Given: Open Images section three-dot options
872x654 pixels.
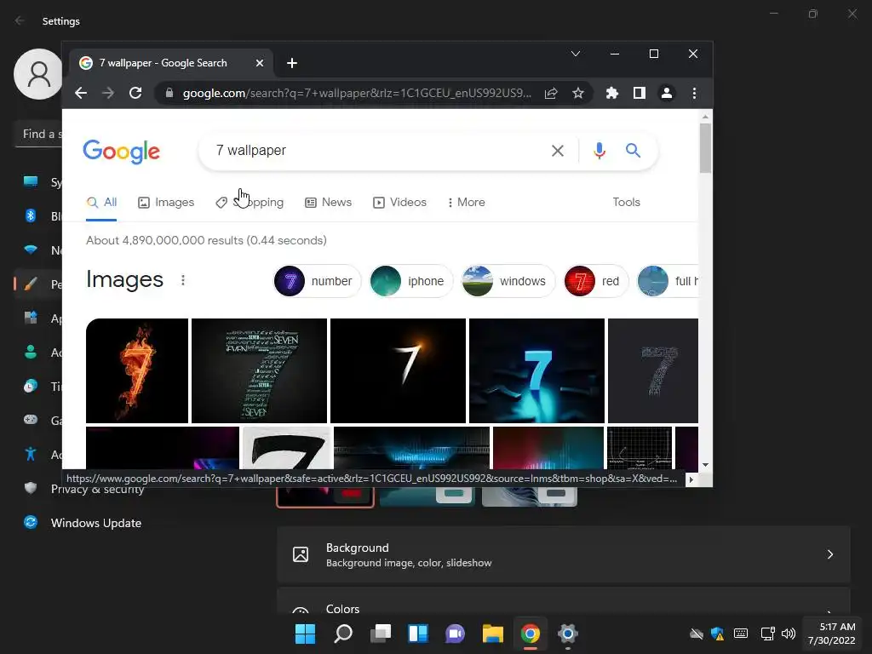Looking at the screenshot, I should pos(183,280).
